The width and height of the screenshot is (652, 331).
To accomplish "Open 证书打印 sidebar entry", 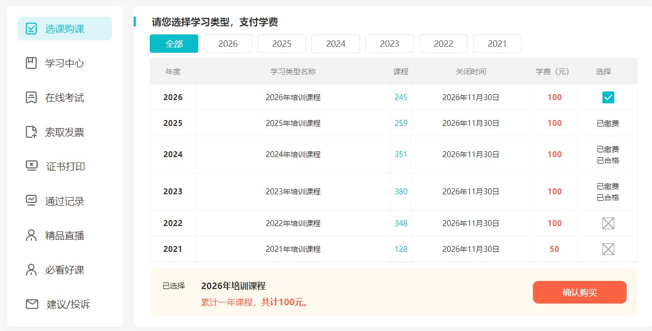I will click(65, 166).
